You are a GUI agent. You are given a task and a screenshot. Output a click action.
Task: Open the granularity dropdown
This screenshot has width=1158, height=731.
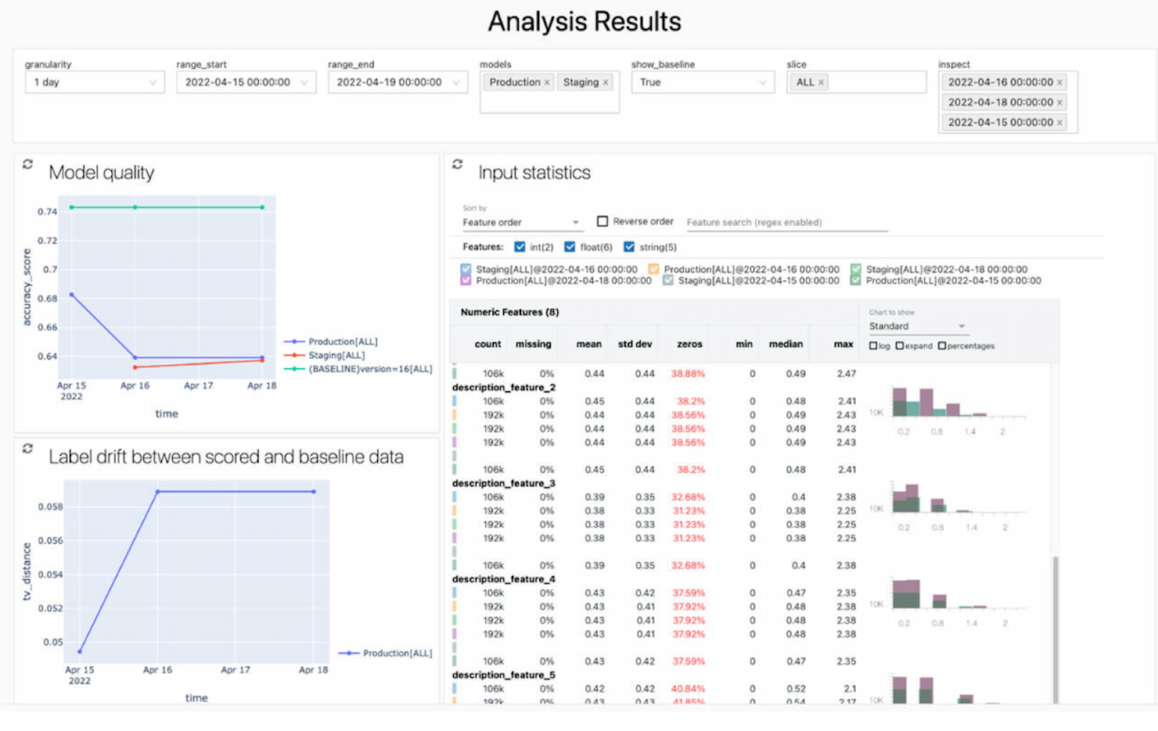click(94, 82)
